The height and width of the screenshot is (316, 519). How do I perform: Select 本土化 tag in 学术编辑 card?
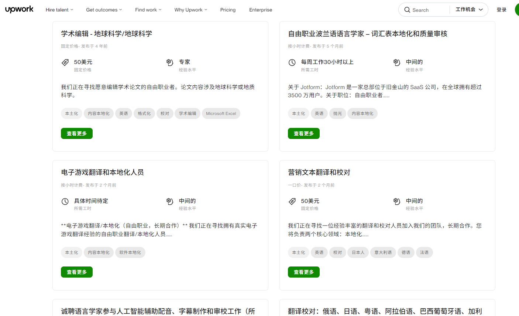pyautogui.click(x=72, y=113)
